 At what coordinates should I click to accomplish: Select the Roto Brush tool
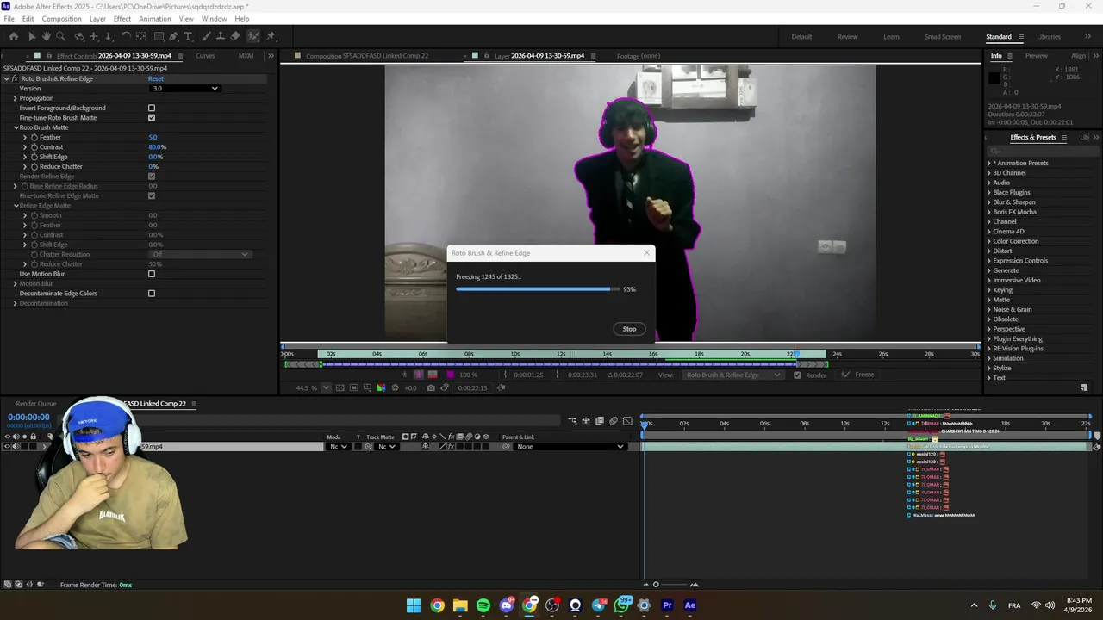[253, 36]
